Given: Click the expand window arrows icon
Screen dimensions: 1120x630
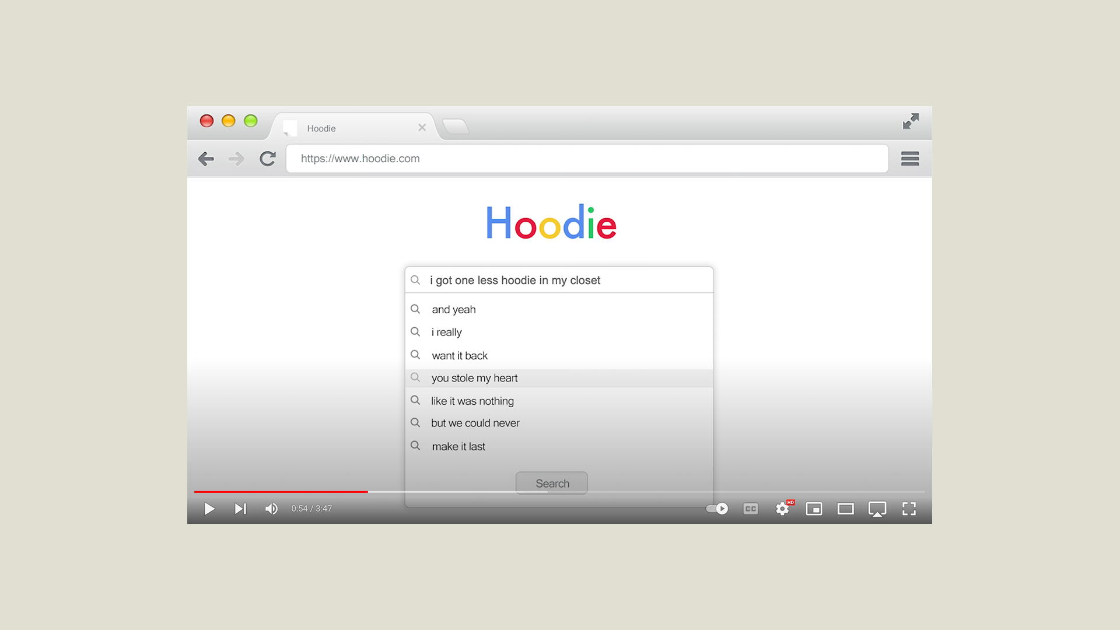Looking at the screenshot, I should point(911,121).
